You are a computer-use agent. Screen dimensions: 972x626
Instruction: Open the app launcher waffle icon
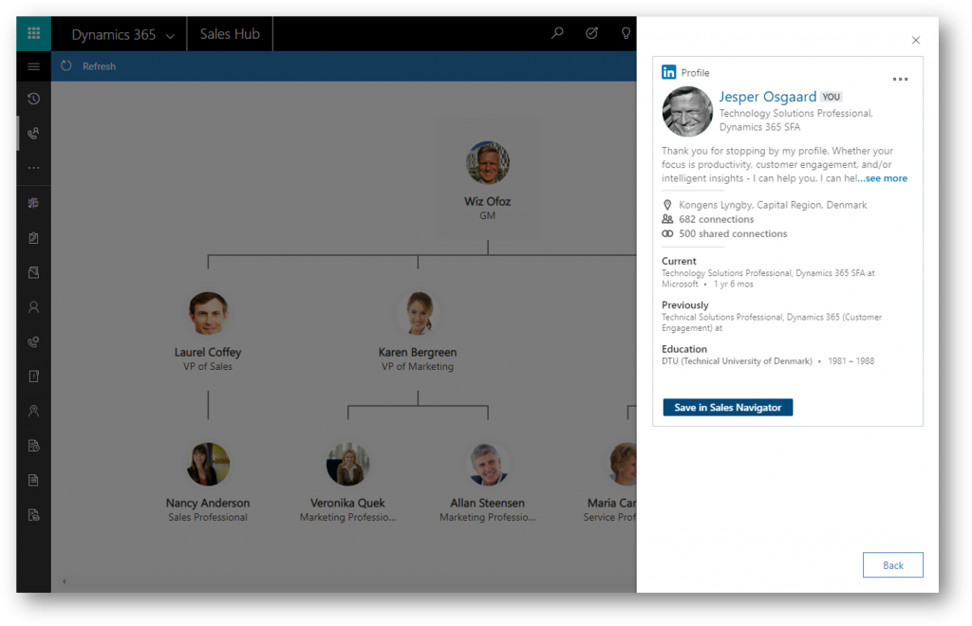click(x=33, y=34)
